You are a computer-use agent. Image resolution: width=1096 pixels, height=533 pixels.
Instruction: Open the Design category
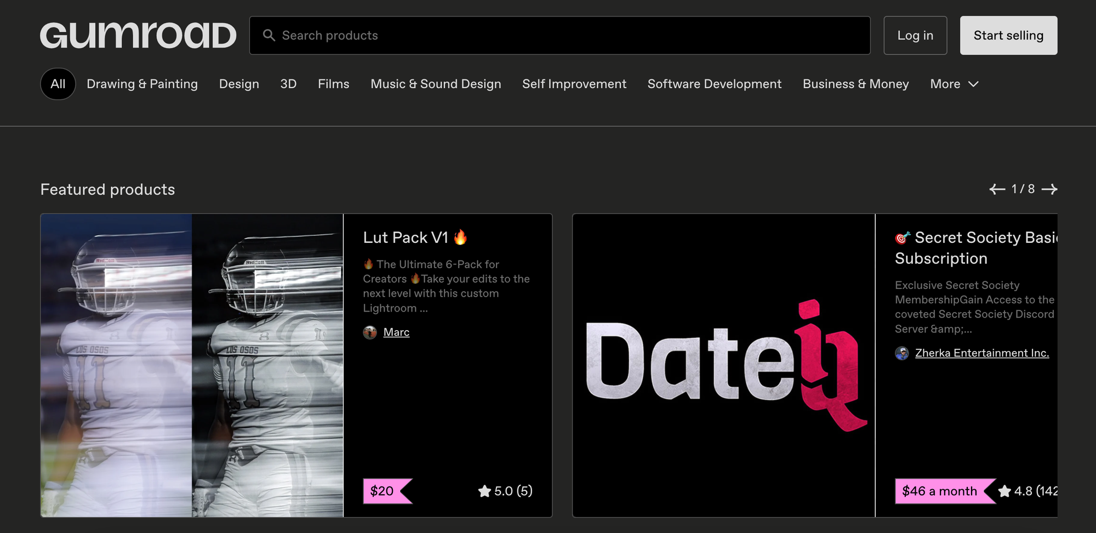pos(239,84)
